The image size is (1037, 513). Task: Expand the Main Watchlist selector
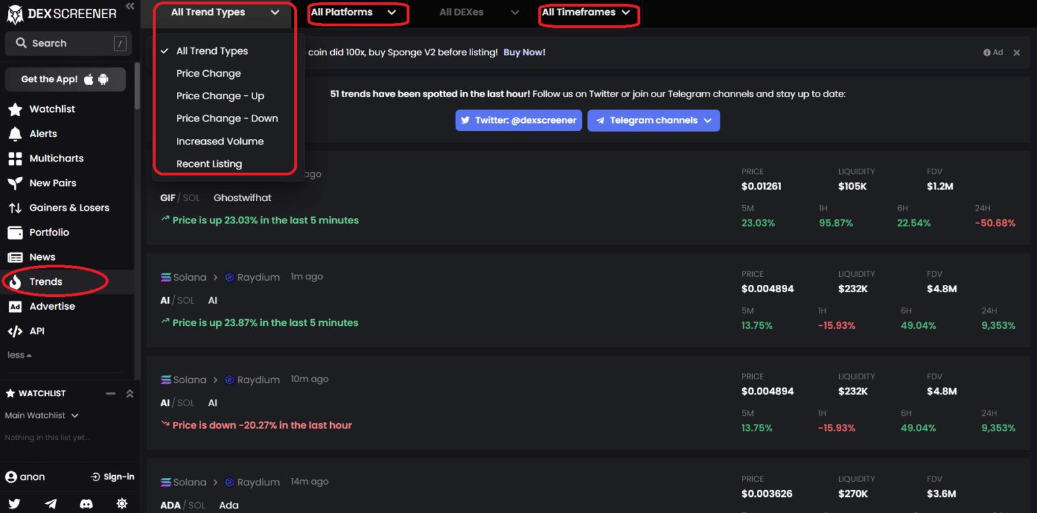pyautogui.click(x=42, y=415)
